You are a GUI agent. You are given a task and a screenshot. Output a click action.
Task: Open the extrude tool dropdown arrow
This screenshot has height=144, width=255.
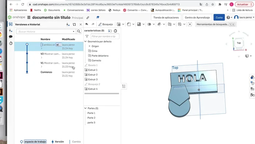(123, 24)
